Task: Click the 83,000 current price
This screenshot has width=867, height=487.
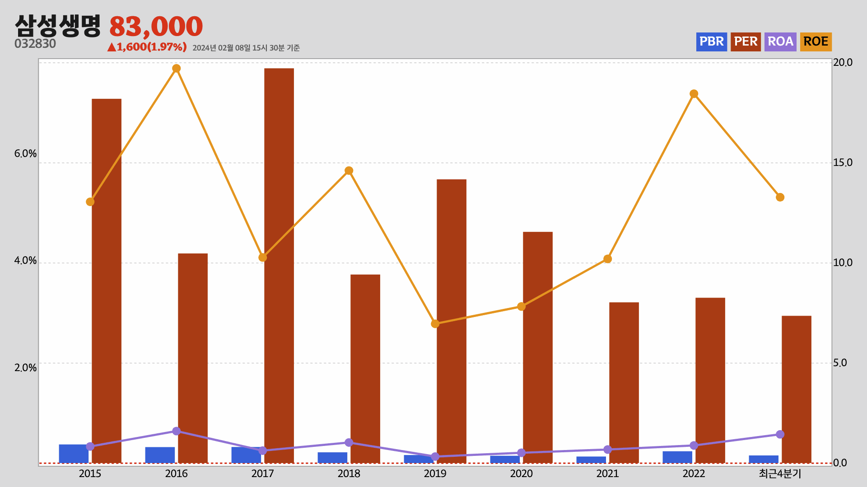Action: click(156, 26)
